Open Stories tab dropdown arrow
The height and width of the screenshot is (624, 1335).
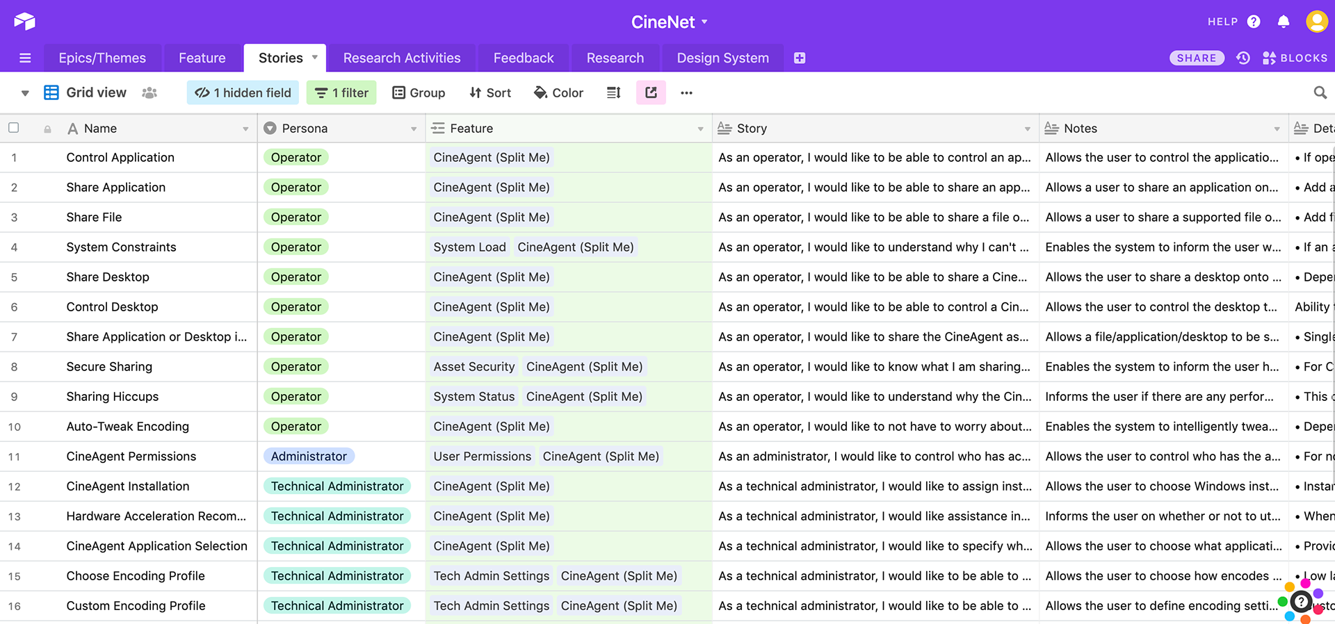coord(315,57)
